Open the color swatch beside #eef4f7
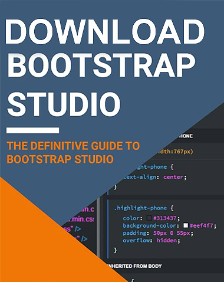The width and height of the screenshot is (224, 282). tap(186, 225)
